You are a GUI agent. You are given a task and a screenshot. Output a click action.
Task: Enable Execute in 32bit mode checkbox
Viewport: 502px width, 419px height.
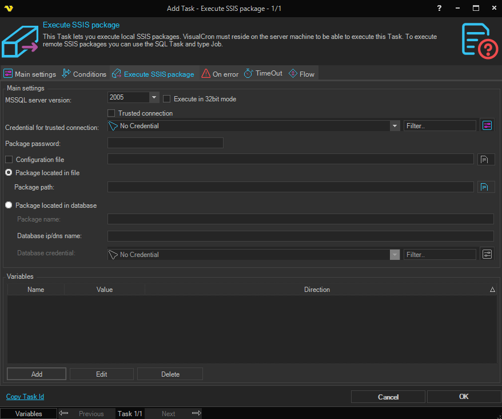(167, 99)
